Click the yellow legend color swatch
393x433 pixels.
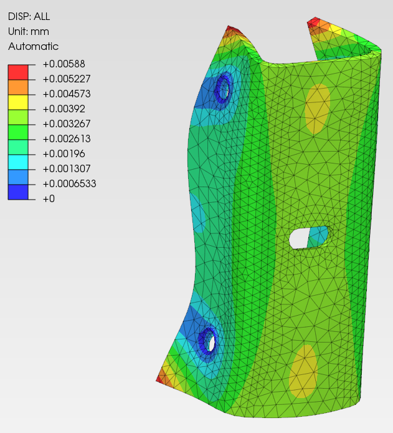click(x=18, y=102)
